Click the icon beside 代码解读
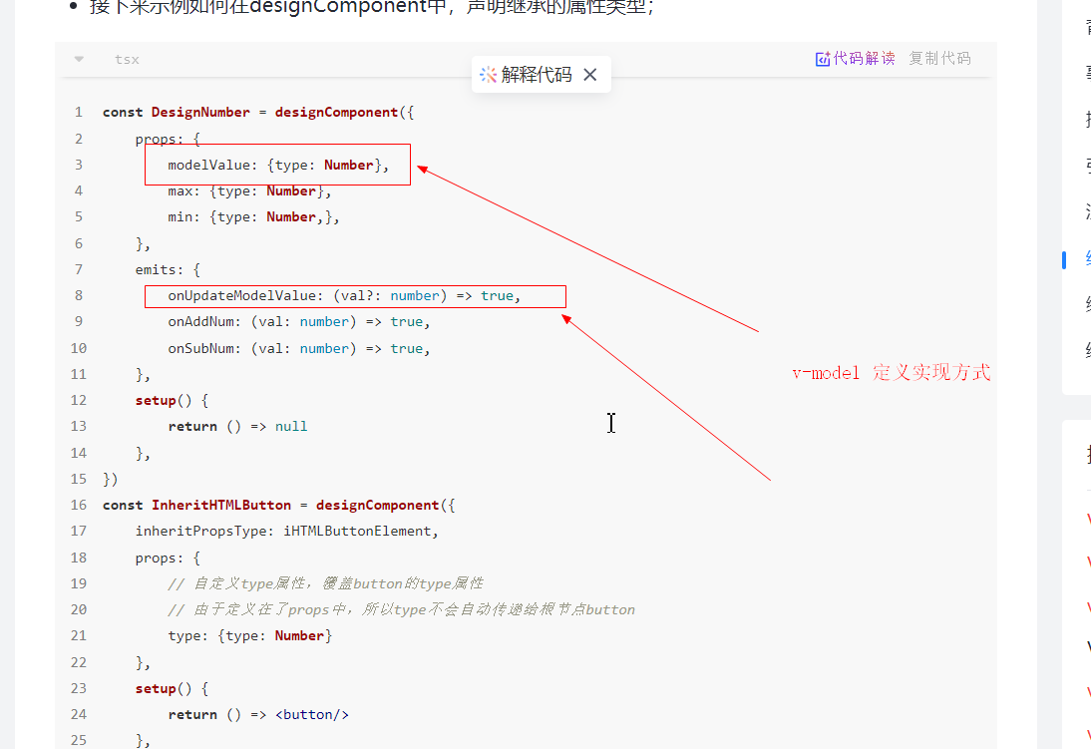Viewport: 1091px width, 749px height. tap(823, 59)
